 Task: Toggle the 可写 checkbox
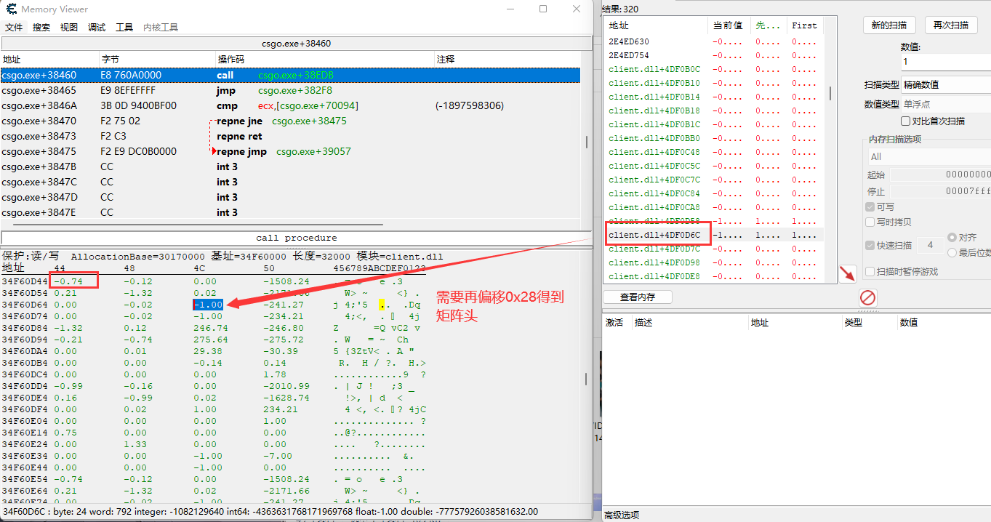coord(870,207)
